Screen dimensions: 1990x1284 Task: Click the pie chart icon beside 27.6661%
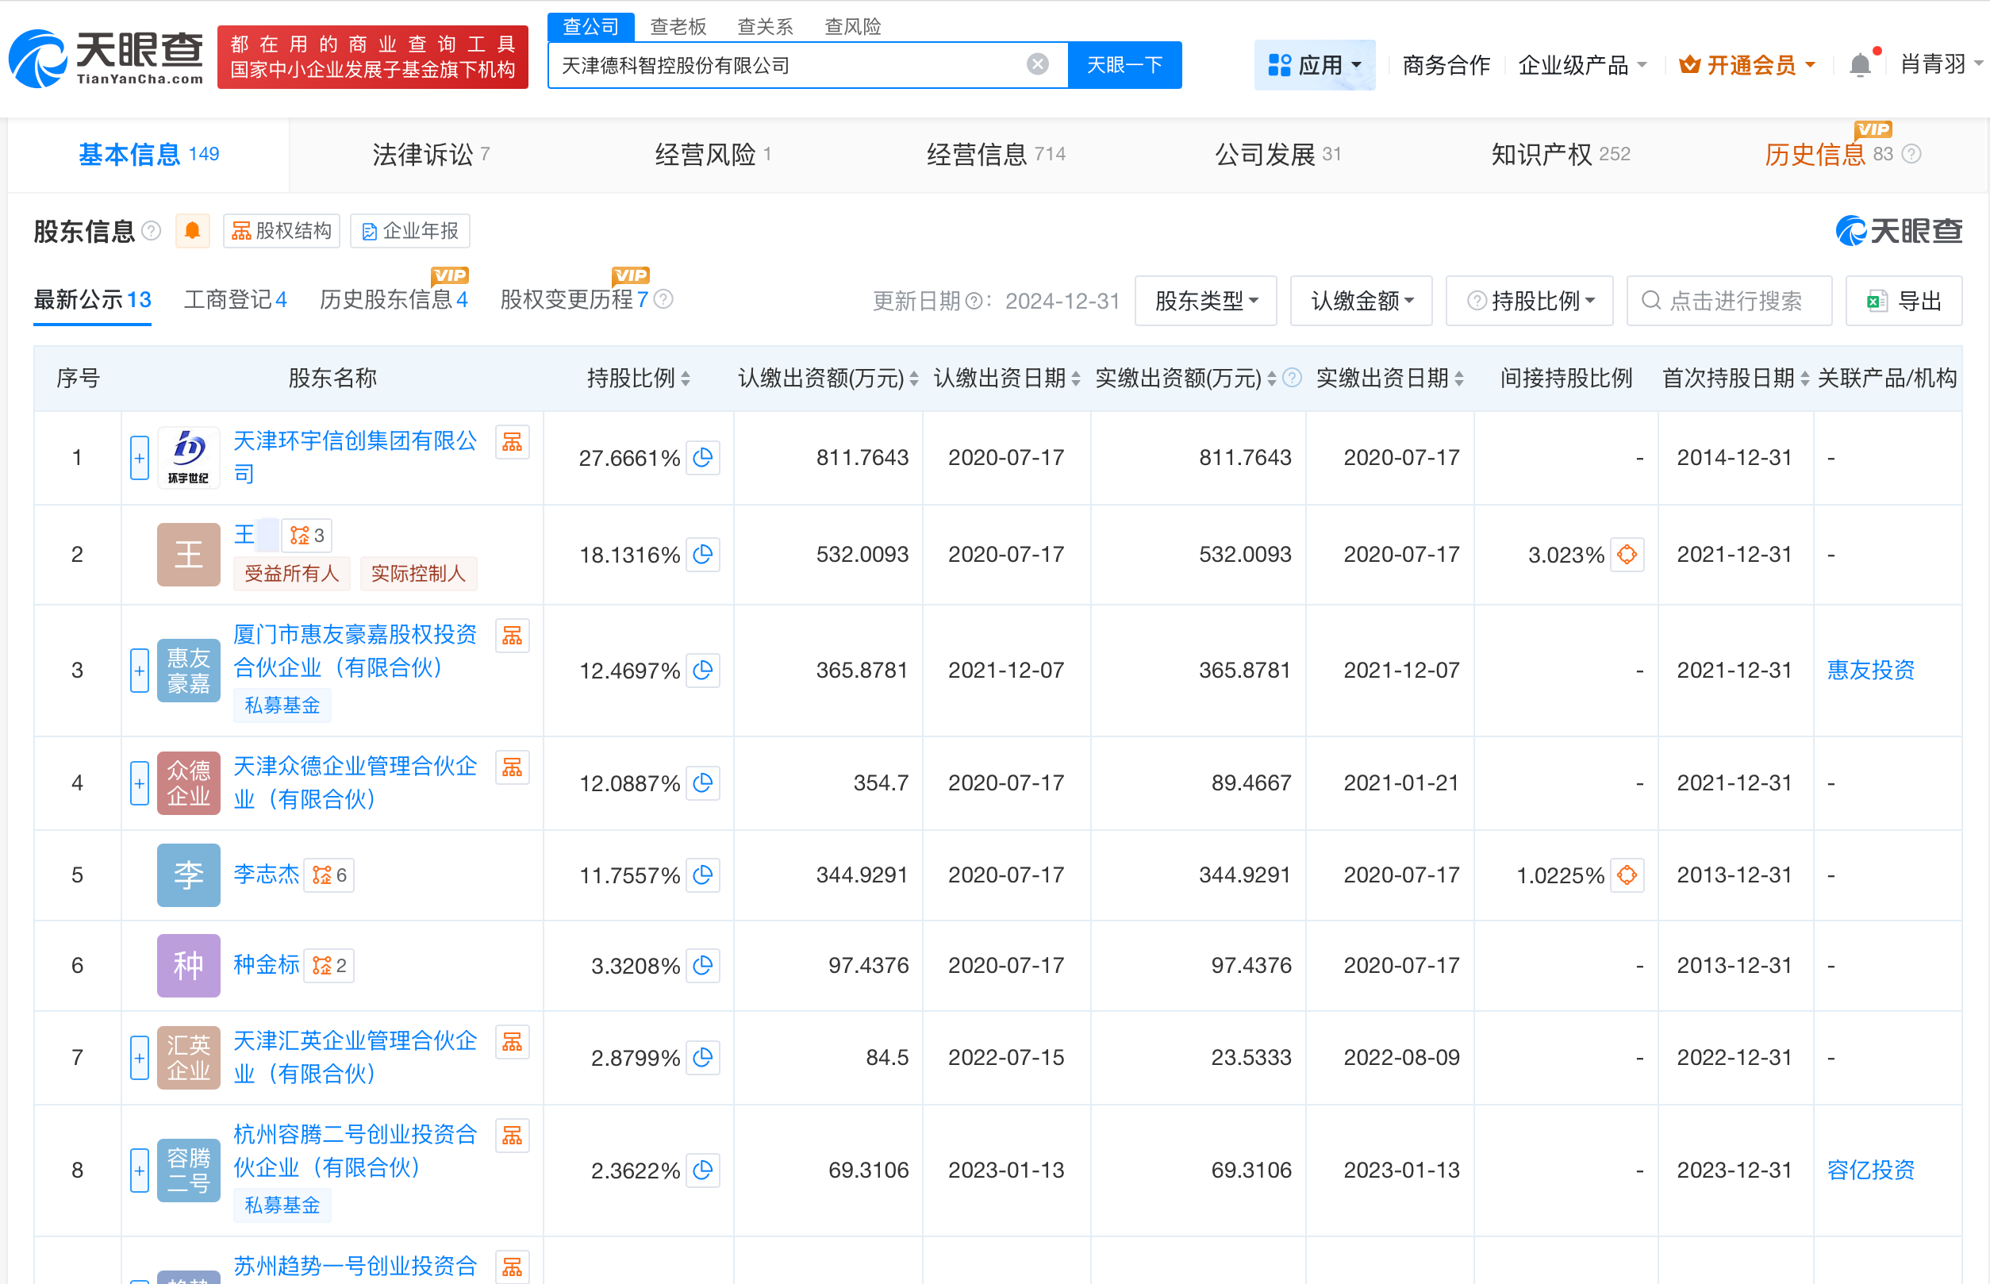(x=703, y=458)
